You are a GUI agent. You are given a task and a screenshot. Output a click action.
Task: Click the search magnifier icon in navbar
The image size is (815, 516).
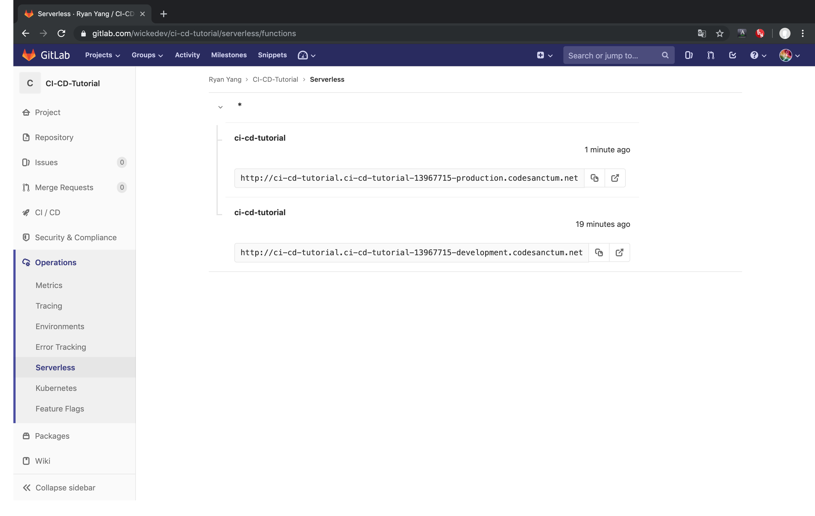[665, 55]
